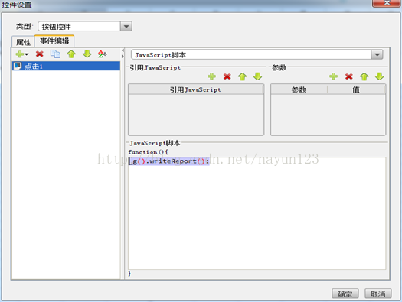Move referenced JavaScript entry up
Screen dimensions: 402x302
(242, 76)
